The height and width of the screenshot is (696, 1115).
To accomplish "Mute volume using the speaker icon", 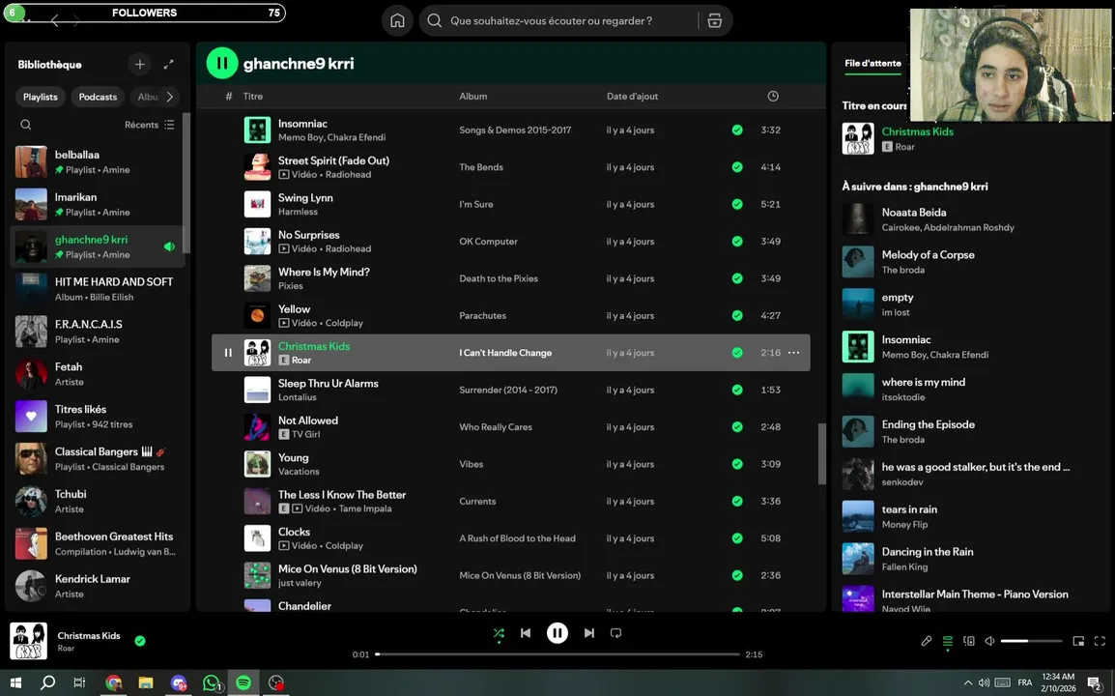I will (989, 641).
